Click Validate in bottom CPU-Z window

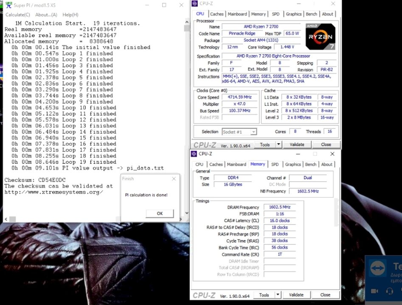click(x=296, y=295)
